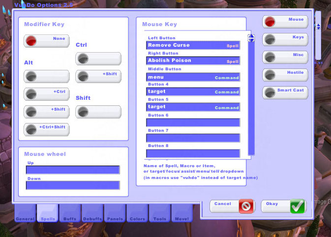Viewport: 331px width, 237px height.
Task: Select the None modifier key radio button
Action: [32, 41]
